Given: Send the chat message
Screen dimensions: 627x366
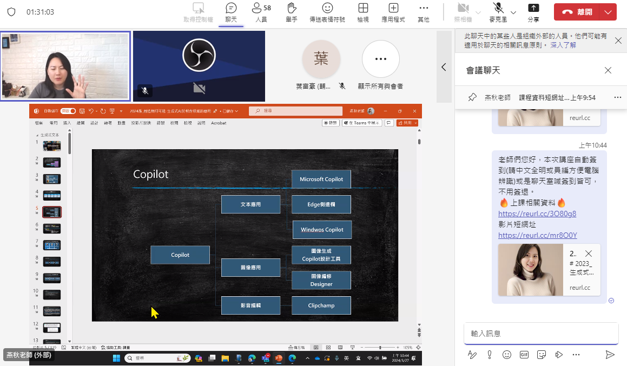Looking at the screenshot, I should click(609, 355).
